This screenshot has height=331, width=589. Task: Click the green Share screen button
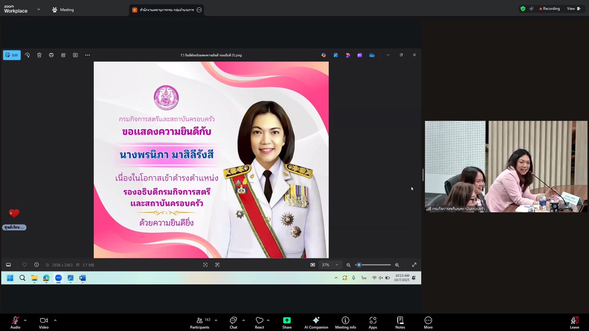[287, 323]
